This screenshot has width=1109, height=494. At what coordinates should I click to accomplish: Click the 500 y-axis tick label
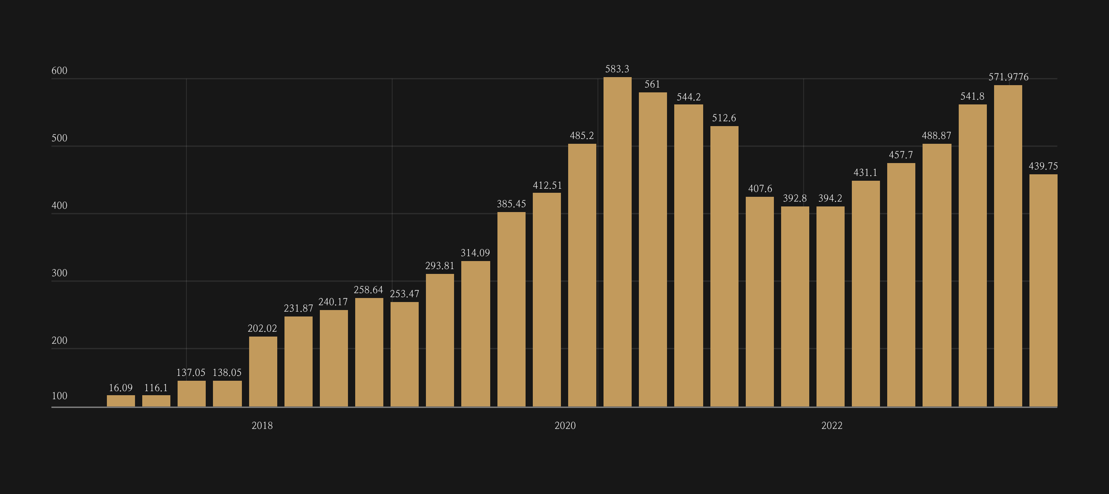pyautogui.click(x=59, y=138)
